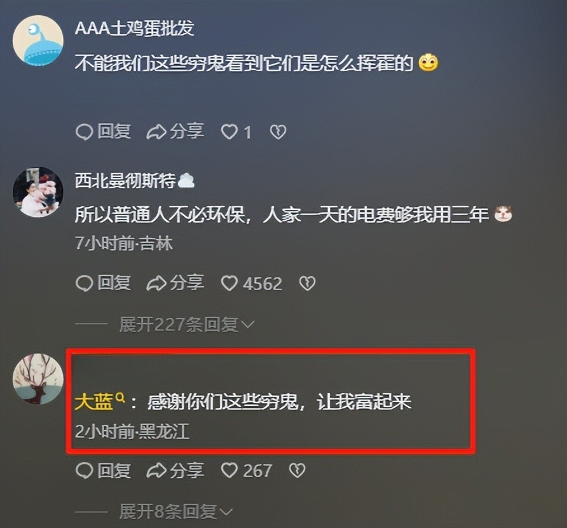
Task: Share the AAA土鸡蛋批发 comment
Action: (175, 132)
